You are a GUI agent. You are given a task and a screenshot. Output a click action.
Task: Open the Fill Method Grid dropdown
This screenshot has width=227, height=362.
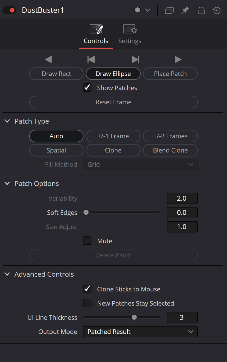[x=140, y=164]
